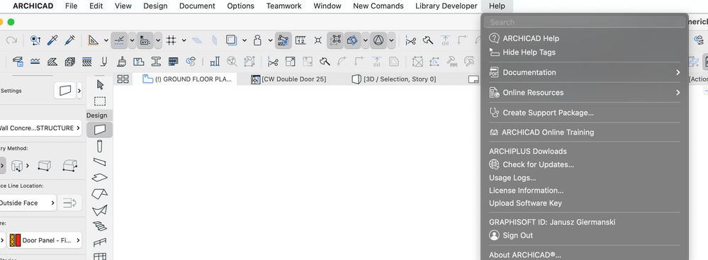Flip wall on reference line button
Viewport: 708px width, 260px height.
pos(69,203)
